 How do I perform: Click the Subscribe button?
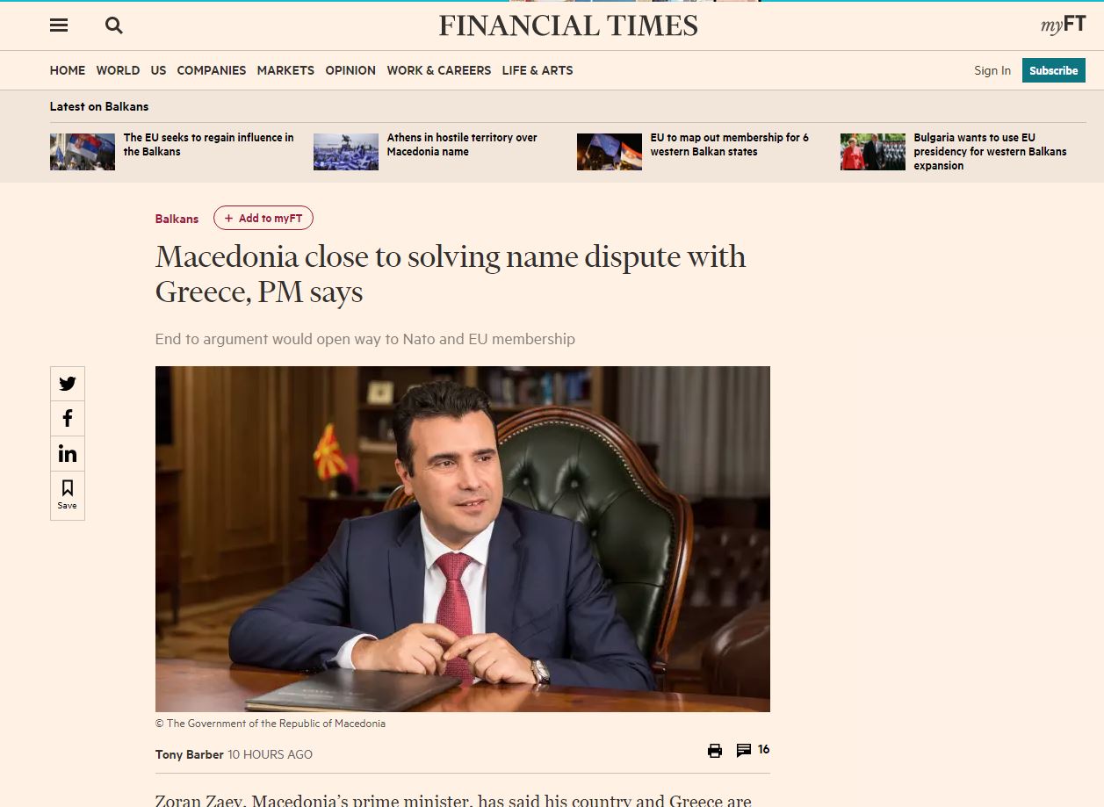pyautogui.click(x=1054, y=70)
